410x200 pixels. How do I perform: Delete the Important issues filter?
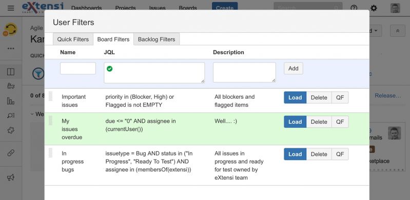click(319, 98)
